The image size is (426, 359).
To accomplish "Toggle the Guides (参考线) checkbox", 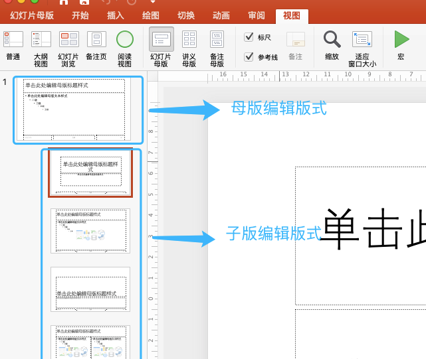I will (249, 57).
